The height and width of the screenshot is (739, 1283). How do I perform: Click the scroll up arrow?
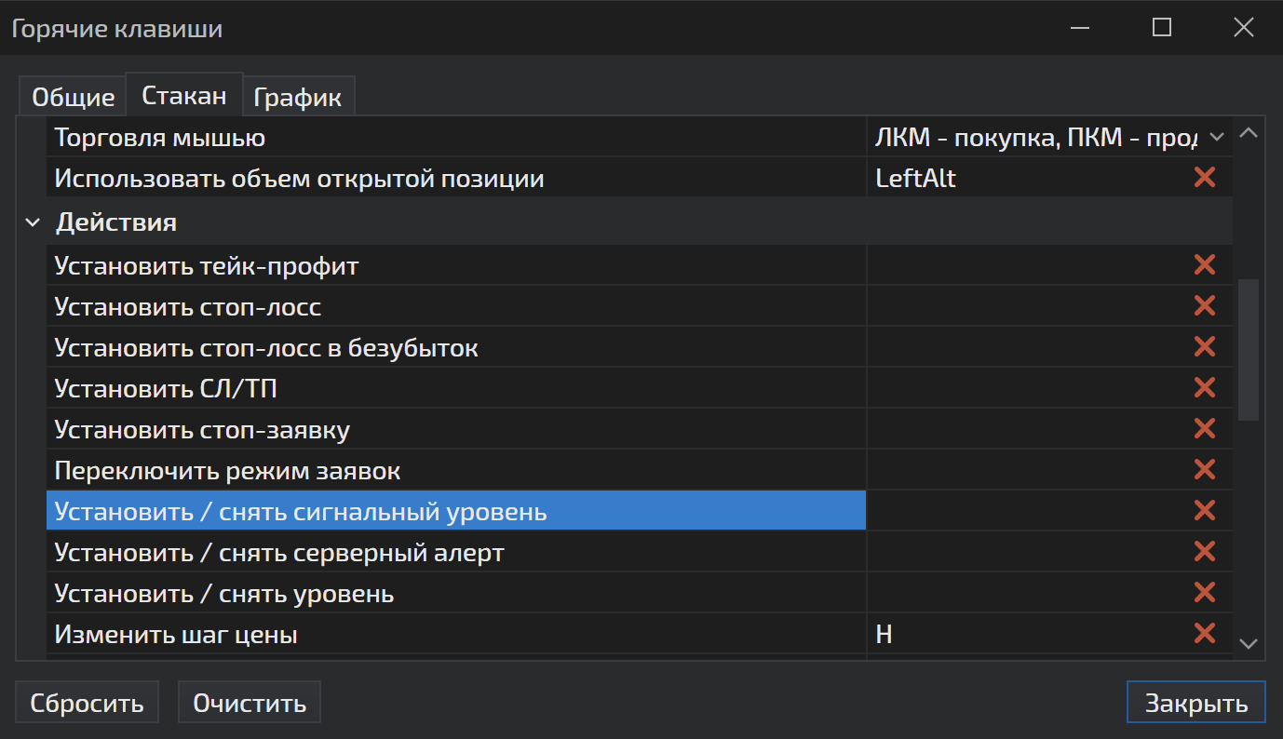pyautogui.click(x=1249, y=134)
